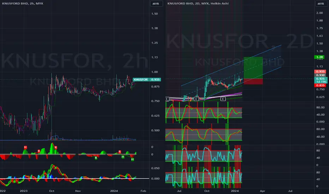Click the KNUSFORD BHD, 2h, MYX chart title
The height and width of the screenshot is (194, 329).
point(23,4)
